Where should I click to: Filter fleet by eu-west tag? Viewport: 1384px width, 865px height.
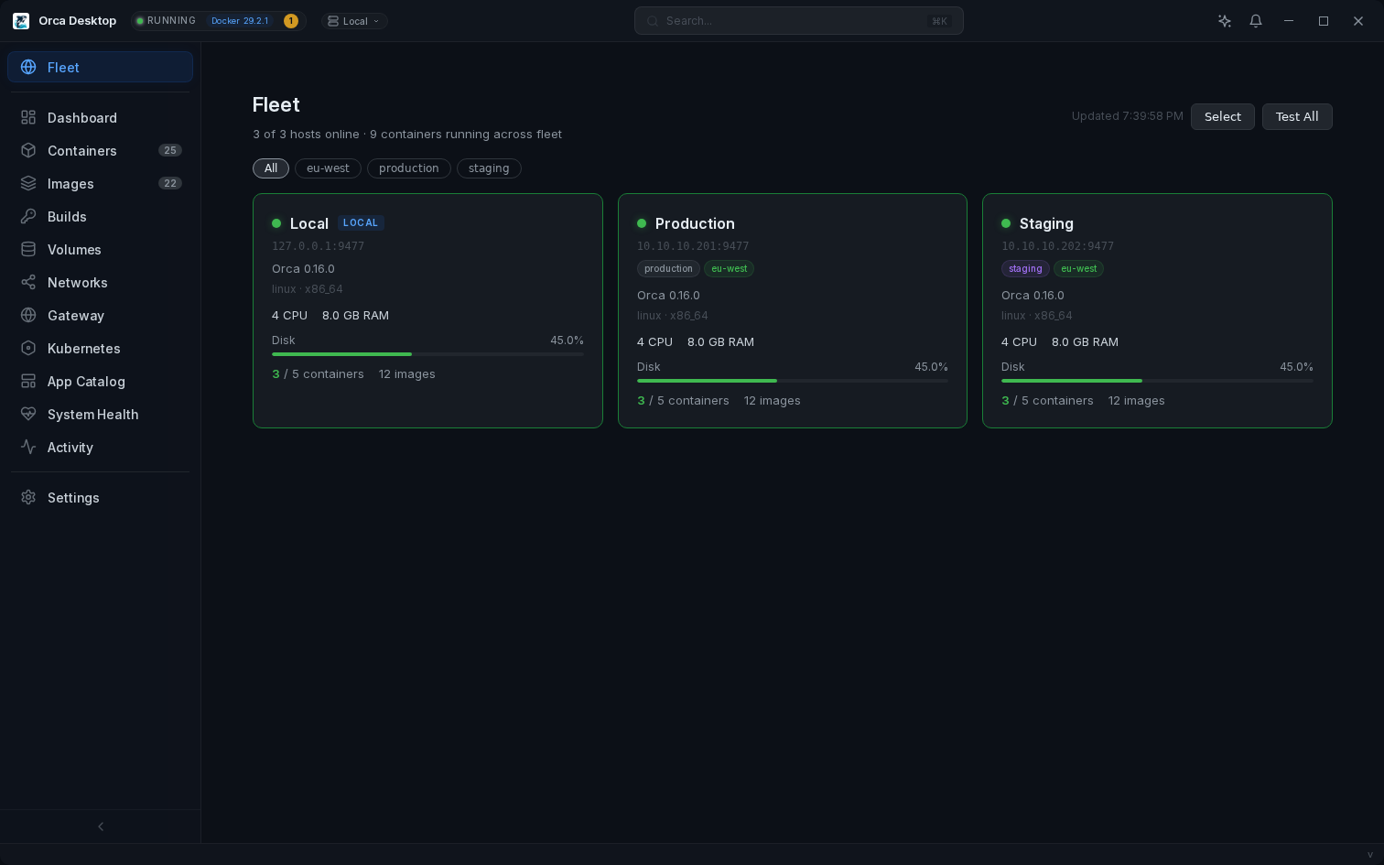[328, 168]
